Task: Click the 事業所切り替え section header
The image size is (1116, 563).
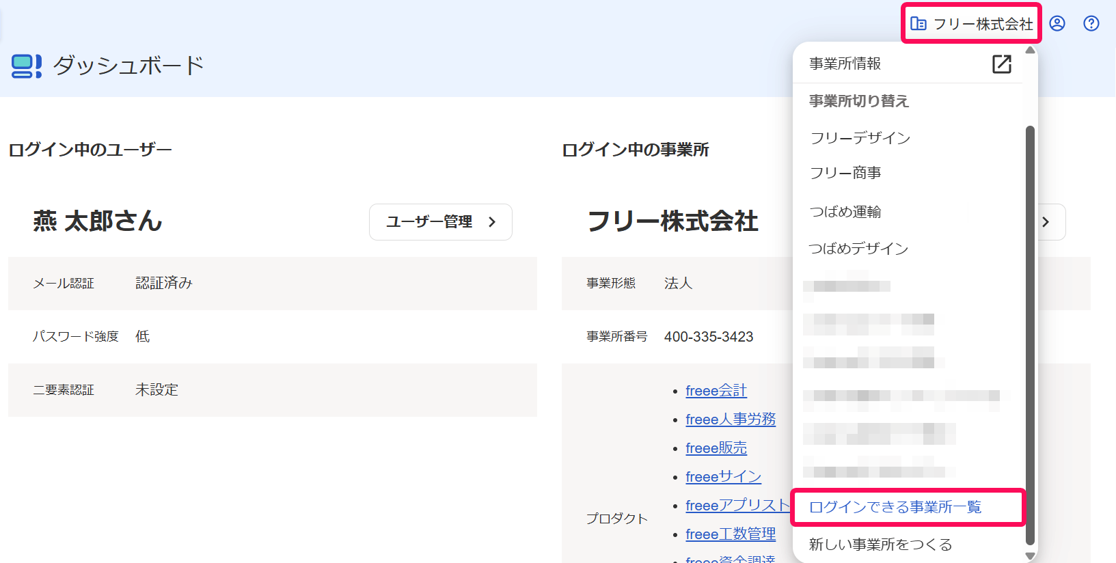Action: point(859,101)
